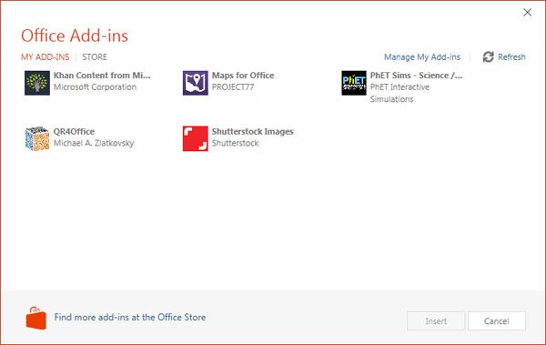Switch to the STORE tab
The height and width of the screenshot is (345, 546).
95,56
